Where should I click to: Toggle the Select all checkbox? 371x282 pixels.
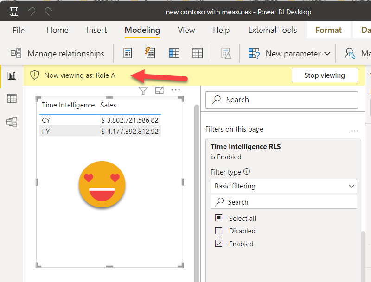click(x=219, y=219)
